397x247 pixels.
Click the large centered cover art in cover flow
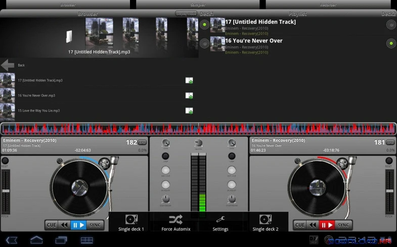click(x=99, y=32)
